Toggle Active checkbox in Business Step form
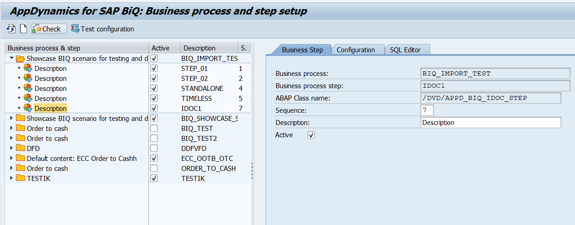This screenshot has width=575, height=225. coord(311,135)
